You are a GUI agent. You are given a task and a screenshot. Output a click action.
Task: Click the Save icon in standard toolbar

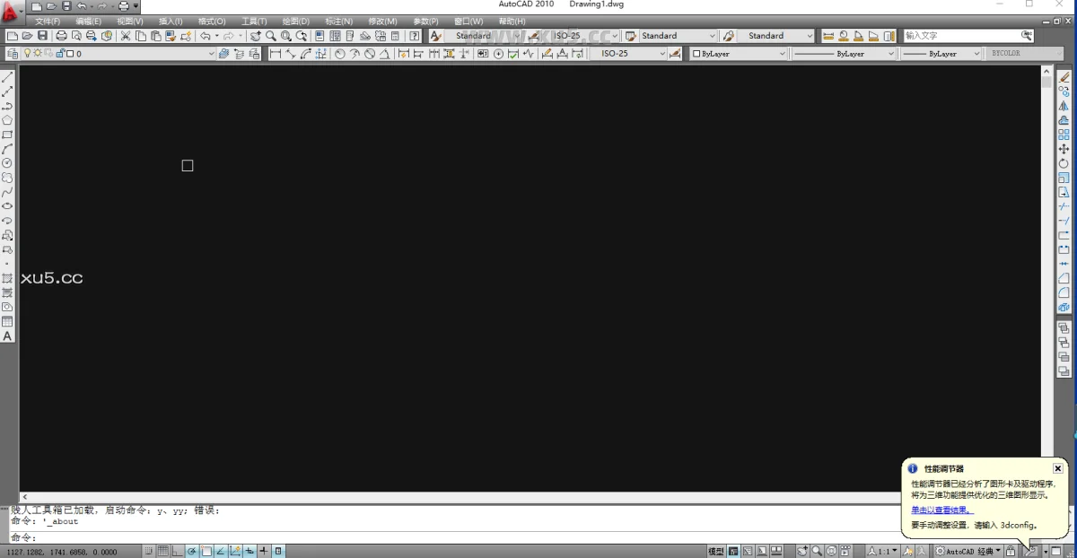[x=42, y=36]
